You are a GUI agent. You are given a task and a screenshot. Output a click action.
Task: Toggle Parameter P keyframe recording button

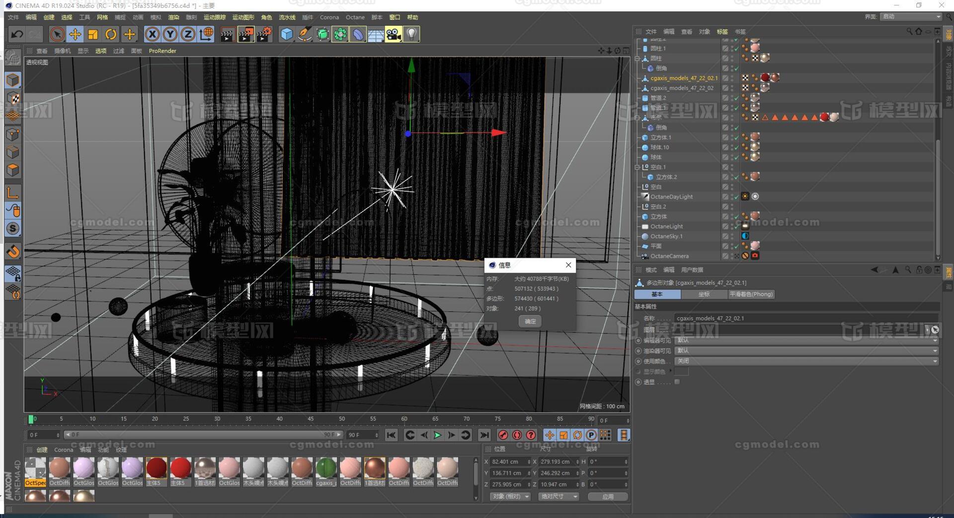tap(591, 435)
